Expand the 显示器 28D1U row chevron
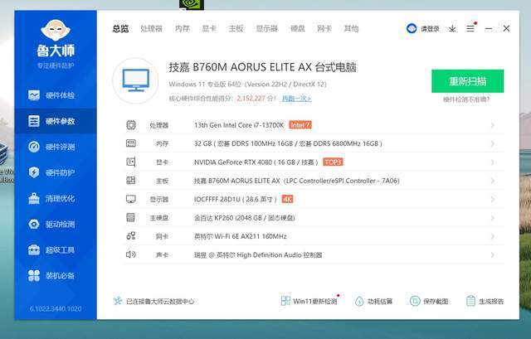This screenshot has height=339, width=531. [x=492, y=199]
